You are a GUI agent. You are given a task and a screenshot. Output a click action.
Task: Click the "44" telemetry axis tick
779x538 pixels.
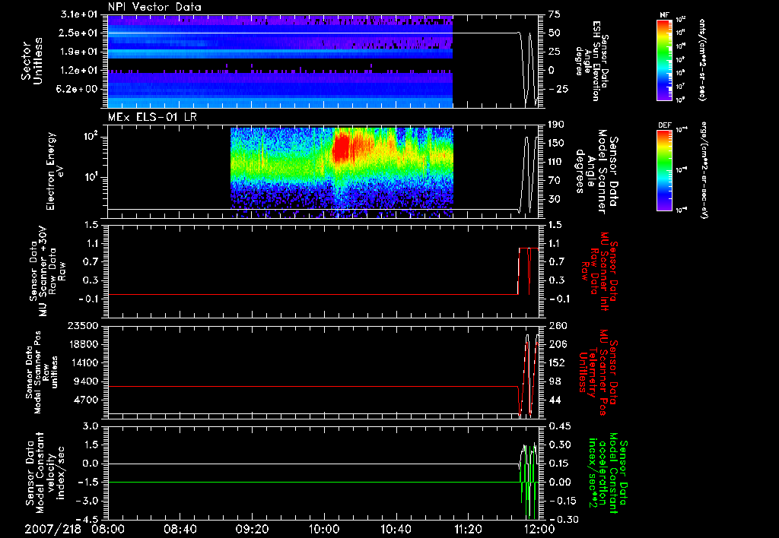pyautogui.click(x=554, y=400)
